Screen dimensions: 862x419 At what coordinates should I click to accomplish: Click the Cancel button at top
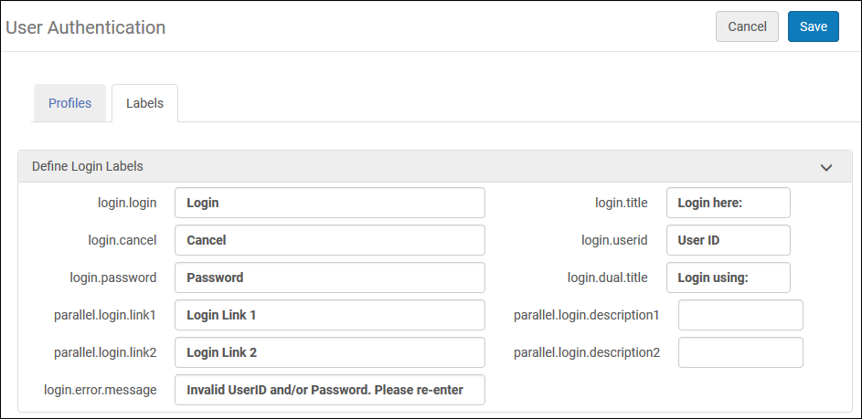point(747,26)
